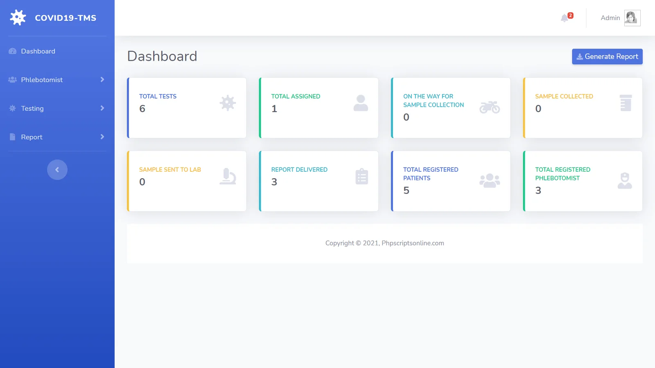Click the TOTAL ASSIGNED label
The width and height of the screenshot is (655, 368).
(x=296, y=96)
